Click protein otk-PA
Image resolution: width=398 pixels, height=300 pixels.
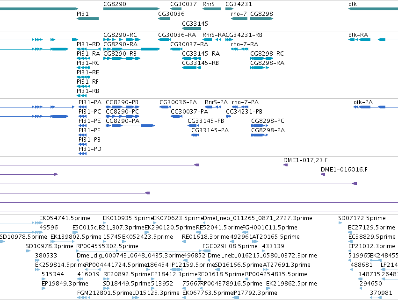(376, 107)
